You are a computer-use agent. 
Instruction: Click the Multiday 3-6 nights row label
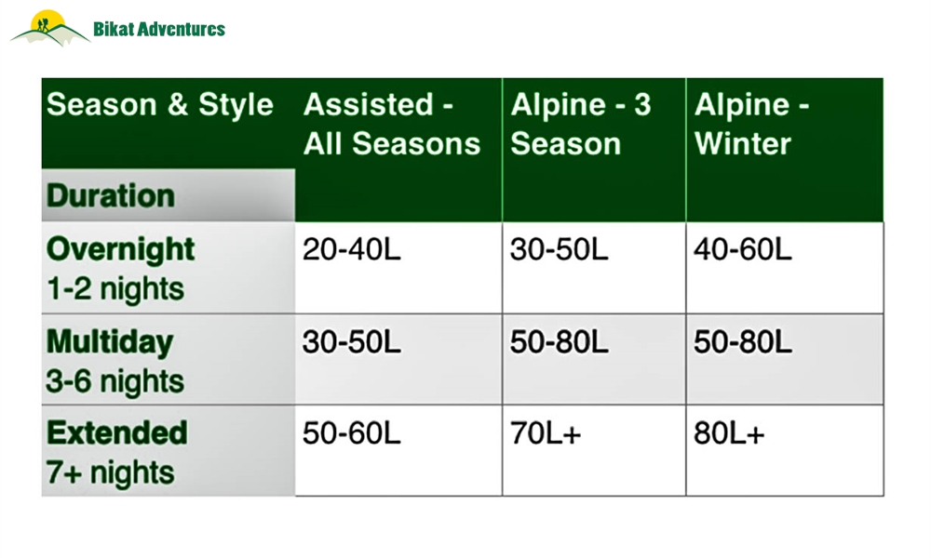click(x=168, y=359)
